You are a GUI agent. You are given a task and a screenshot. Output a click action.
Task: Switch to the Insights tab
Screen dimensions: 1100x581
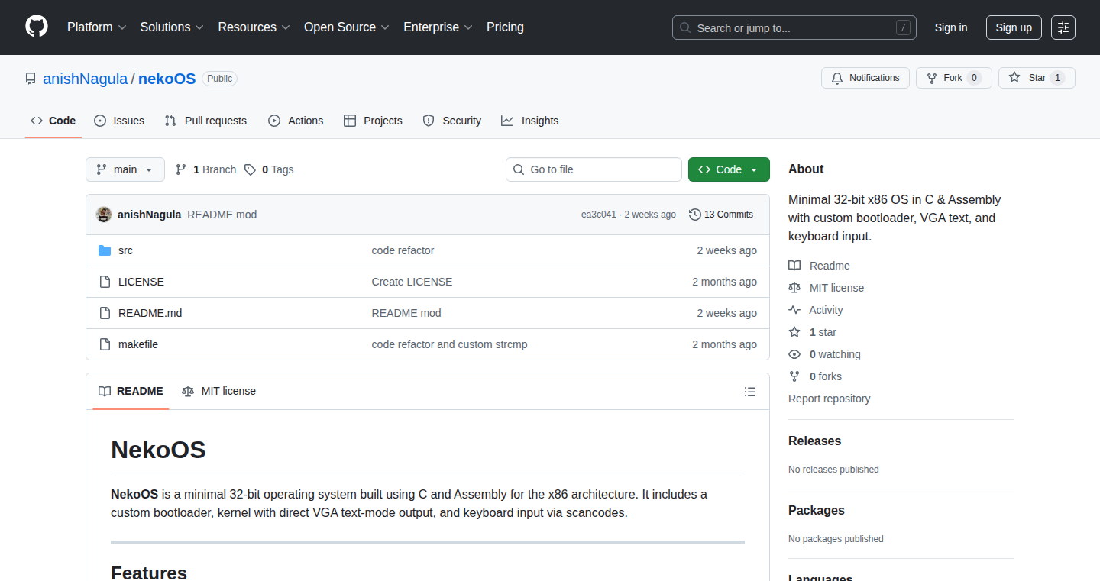coord(530,121)
